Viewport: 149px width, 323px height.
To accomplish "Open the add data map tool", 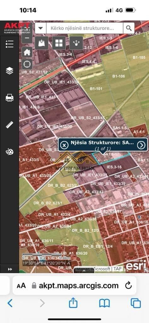I will click(x=42, y=43).
